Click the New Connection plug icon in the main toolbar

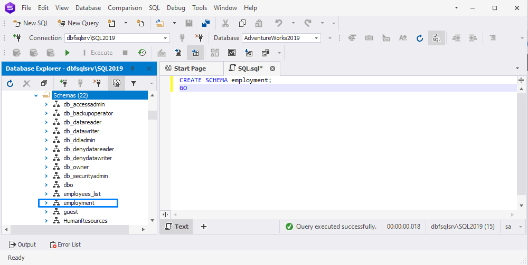tap(17, 37)
